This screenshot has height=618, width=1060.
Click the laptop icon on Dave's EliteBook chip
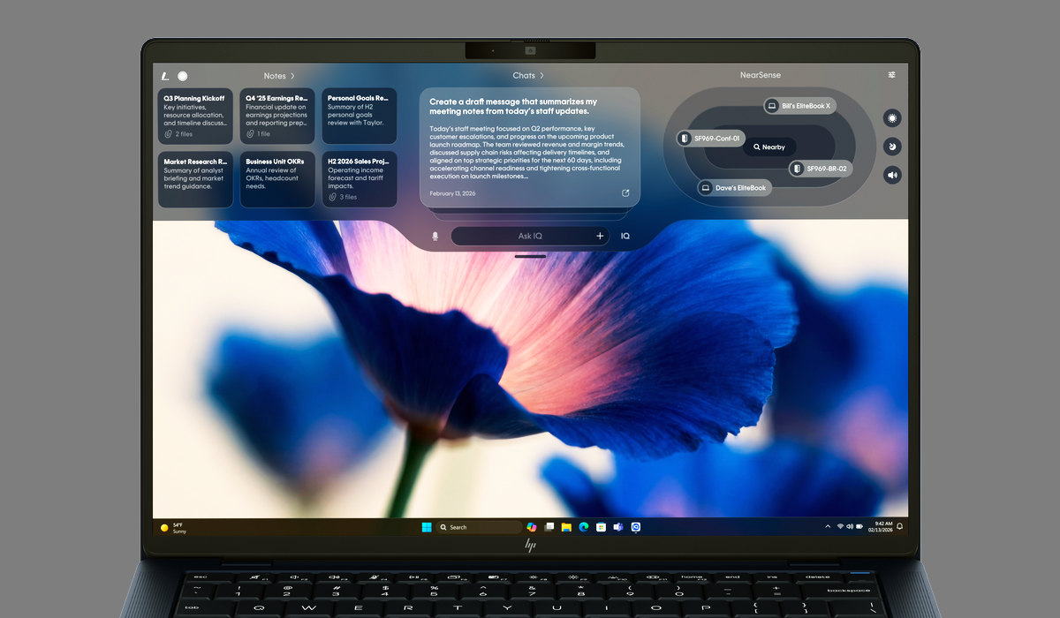(704, 187)
